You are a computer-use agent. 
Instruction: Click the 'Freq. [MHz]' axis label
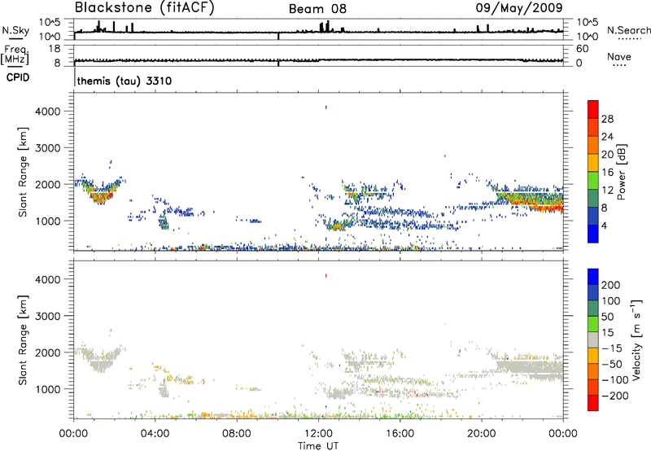pyautogui.click(x=15, y=55)
